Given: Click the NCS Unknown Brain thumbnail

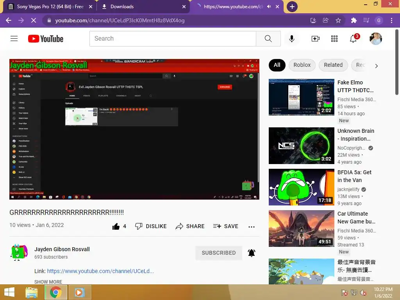Looking at the screenshot, I should (x=302, y=146).
